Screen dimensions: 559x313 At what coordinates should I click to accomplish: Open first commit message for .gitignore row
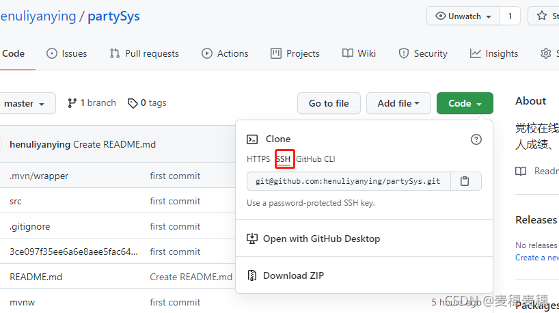(175, 226)
